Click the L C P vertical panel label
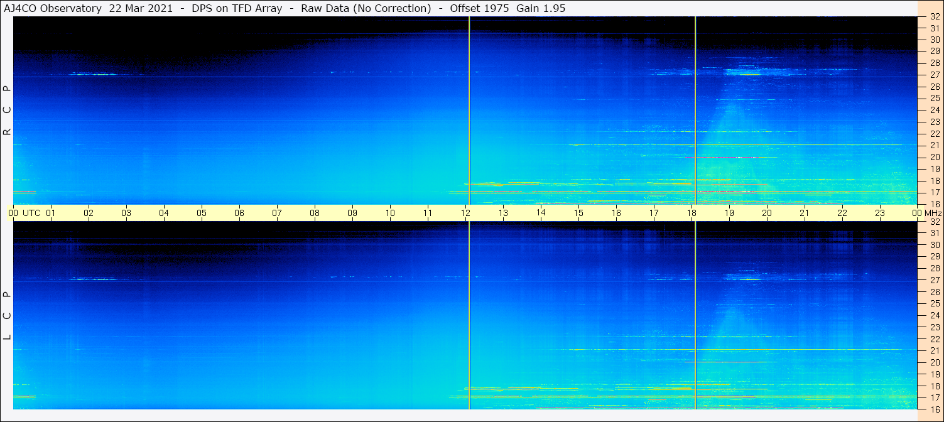 tap(8, 316)
